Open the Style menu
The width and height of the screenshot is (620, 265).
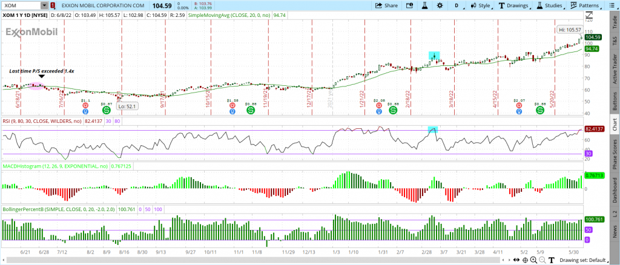(481, 5)
